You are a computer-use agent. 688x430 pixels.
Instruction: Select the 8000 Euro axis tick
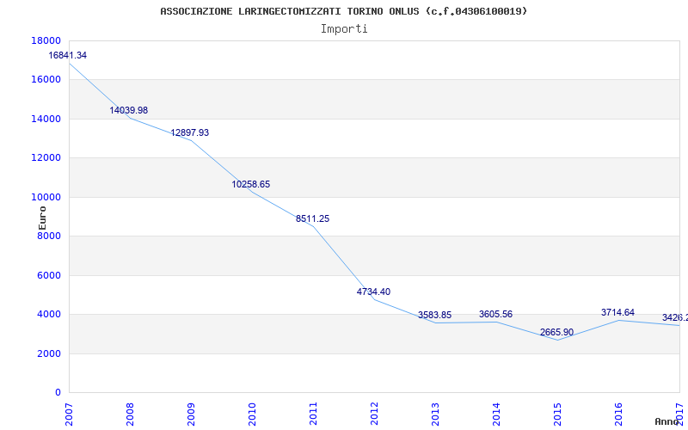49,236
